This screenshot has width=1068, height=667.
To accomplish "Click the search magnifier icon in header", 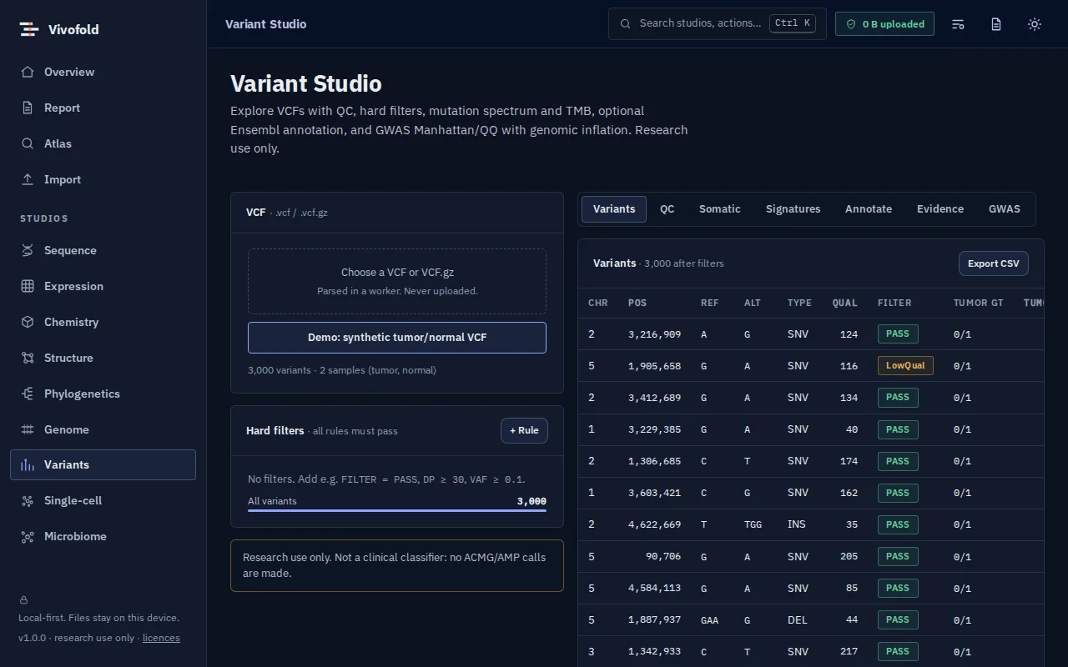I will [626, 23].
